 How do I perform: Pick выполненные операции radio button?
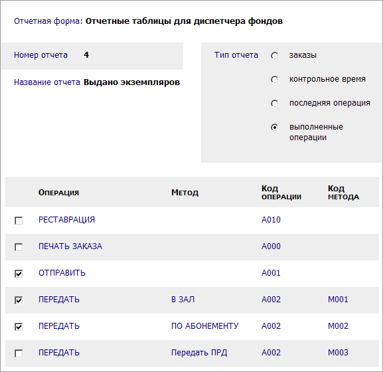coord(274,128)
